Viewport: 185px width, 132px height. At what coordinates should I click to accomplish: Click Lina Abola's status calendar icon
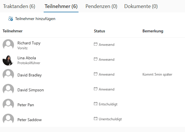click(96, 59)
